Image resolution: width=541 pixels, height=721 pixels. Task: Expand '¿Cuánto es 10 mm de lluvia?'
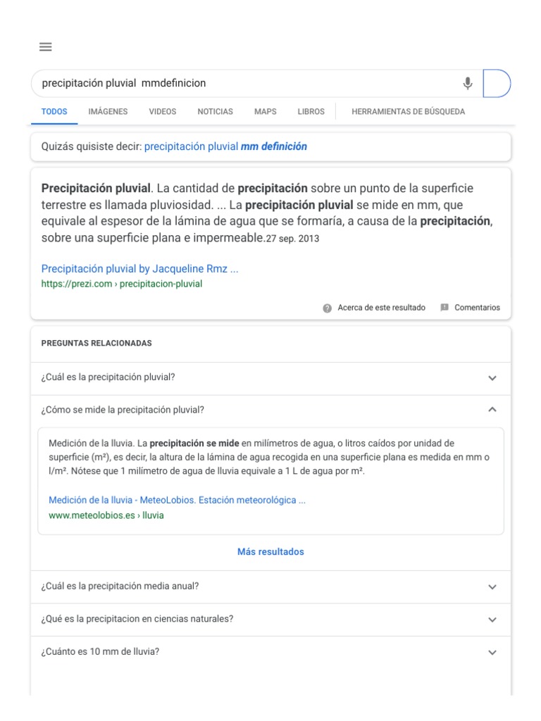[x=492, y=652]
